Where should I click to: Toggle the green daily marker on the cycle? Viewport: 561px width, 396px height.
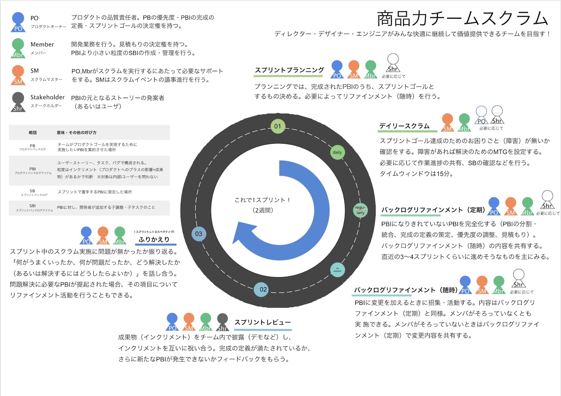point(337,152)
